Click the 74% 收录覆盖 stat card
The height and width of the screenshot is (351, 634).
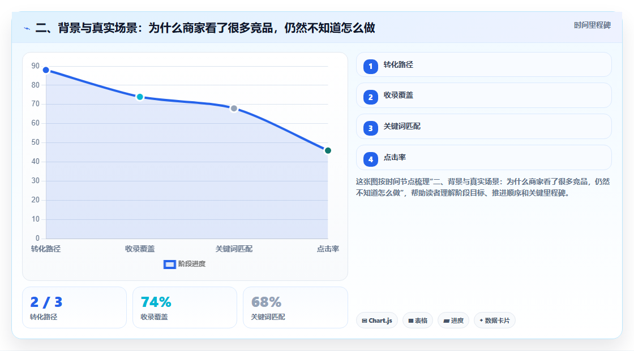click(x=185, y=307)
